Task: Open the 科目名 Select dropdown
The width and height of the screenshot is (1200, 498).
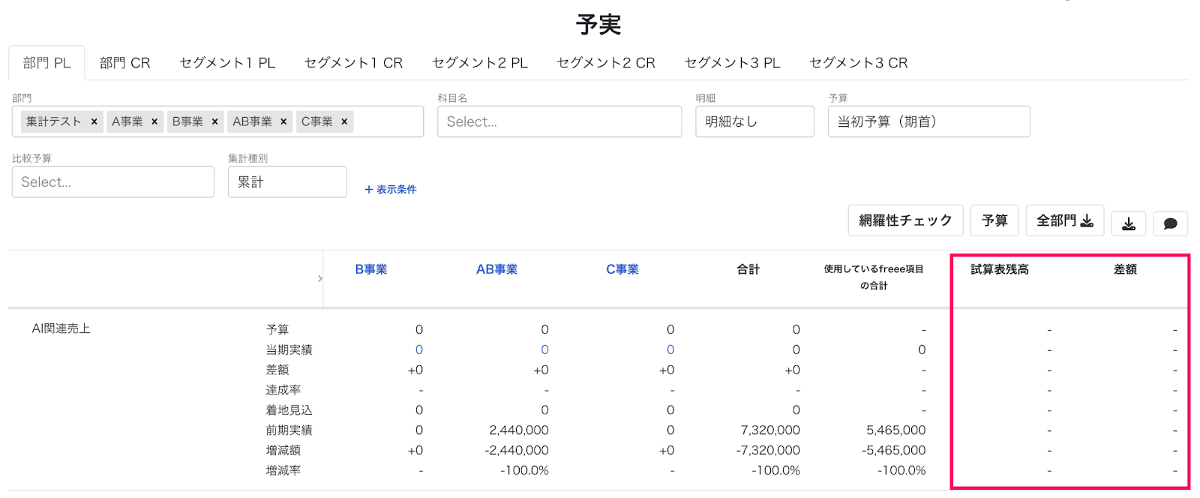Action: [559, 121]
